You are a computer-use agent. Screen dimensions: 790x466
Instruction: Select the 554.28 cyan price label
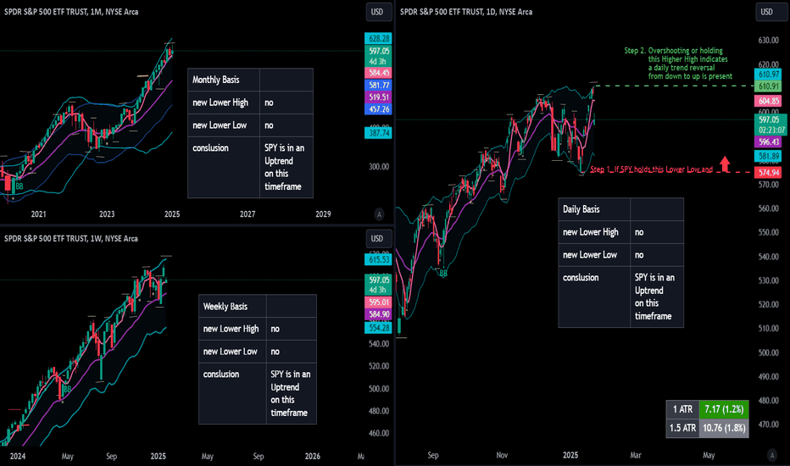378,328
